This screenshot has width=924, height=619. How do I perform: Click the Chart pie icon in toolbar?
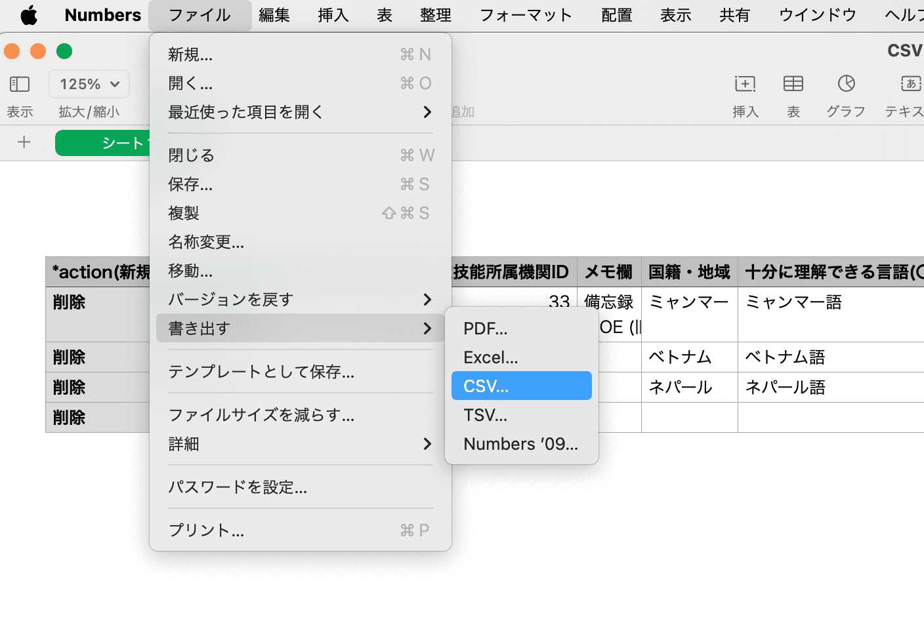tap(846, 84)
